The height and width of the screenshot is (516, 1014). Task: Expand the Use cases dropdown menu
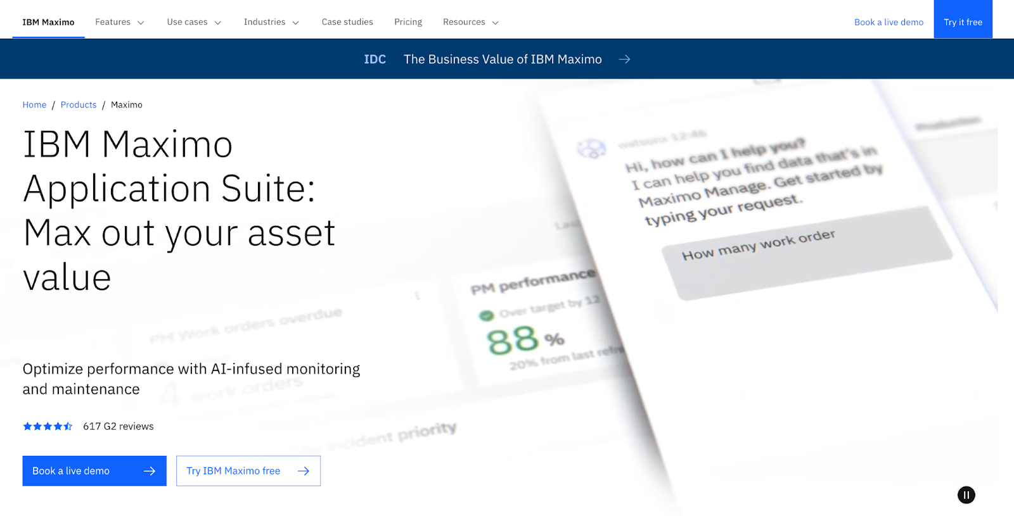[x=194, y=22]
